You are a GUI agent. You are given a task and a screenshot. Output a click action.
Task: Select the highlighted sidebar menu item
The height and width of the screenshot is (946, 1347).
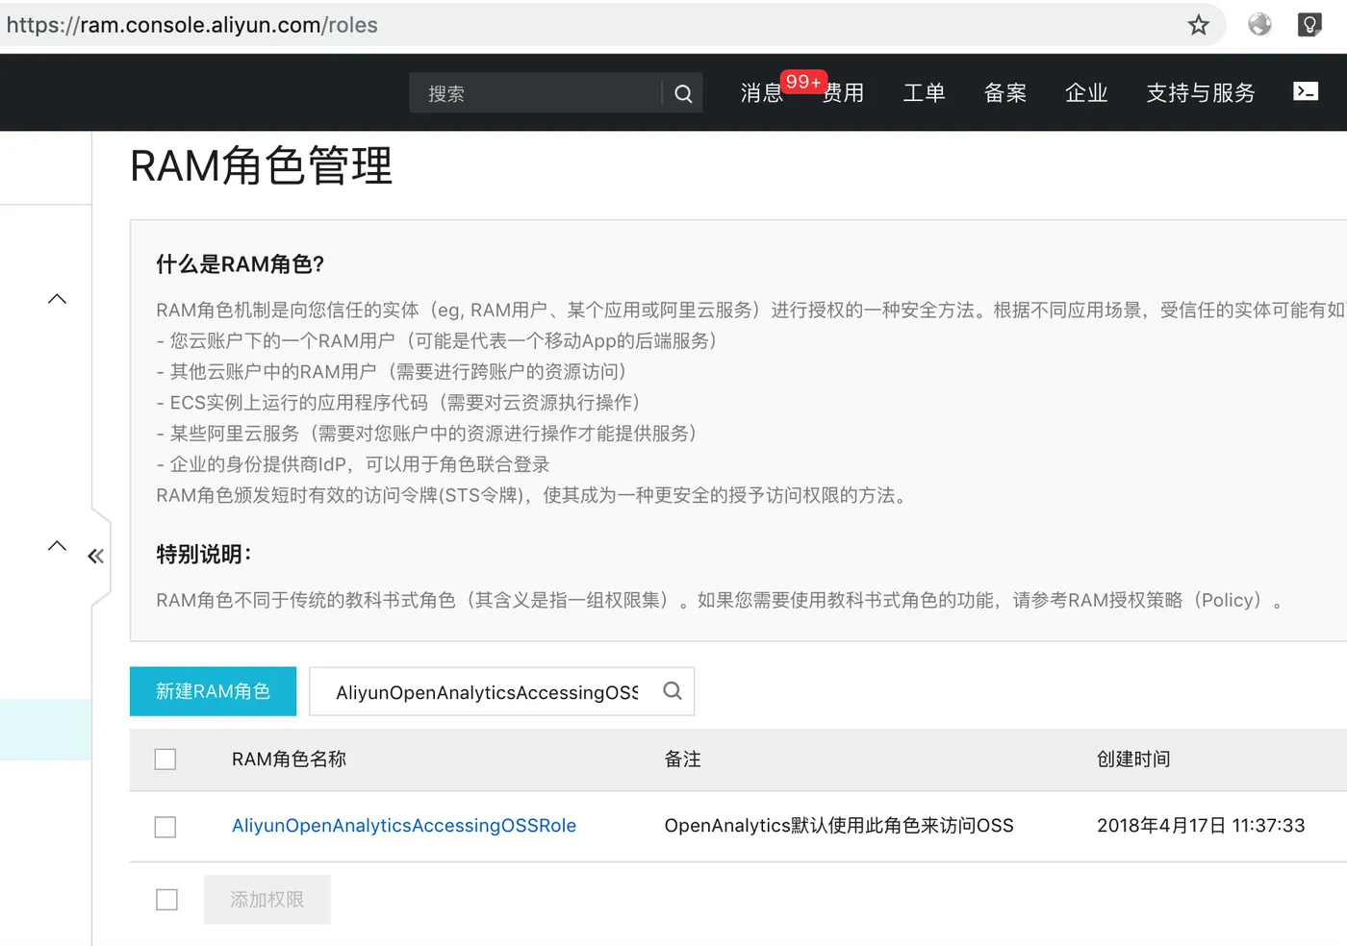point(45,730)
